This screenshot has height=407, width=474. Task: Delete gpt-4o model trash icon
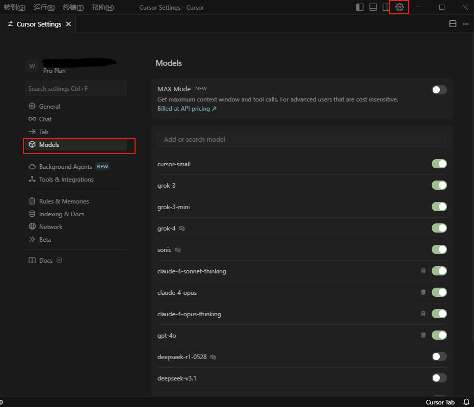click(423, 335)
